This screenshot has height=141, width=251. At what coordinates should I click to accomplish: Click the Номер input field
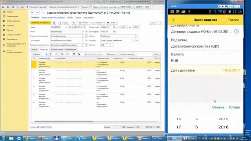[58, 27]
